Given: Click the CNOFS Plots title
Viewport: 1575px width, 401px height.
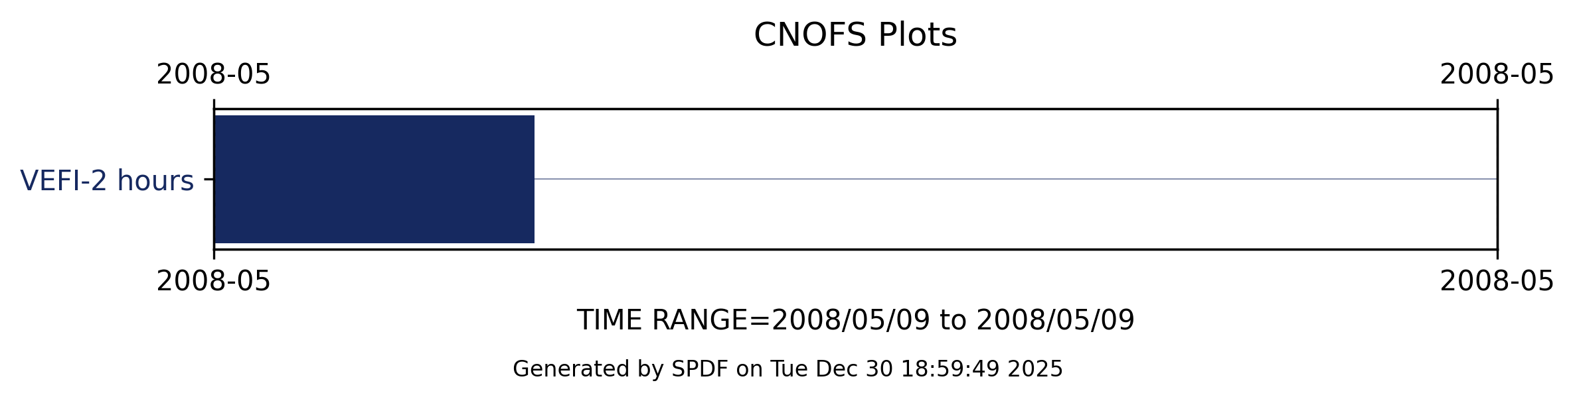Looking at the screenshot, I should [855, 35].
